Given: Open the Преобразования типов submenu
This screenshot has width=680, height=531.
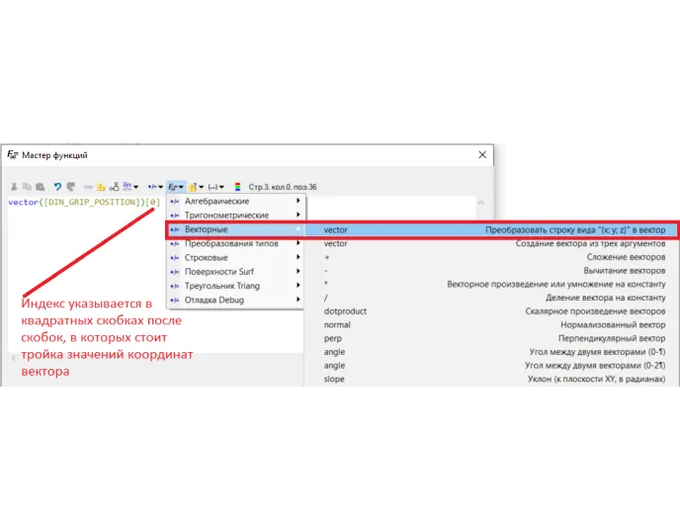Looking at the screenshot, I should pos(235,243).
